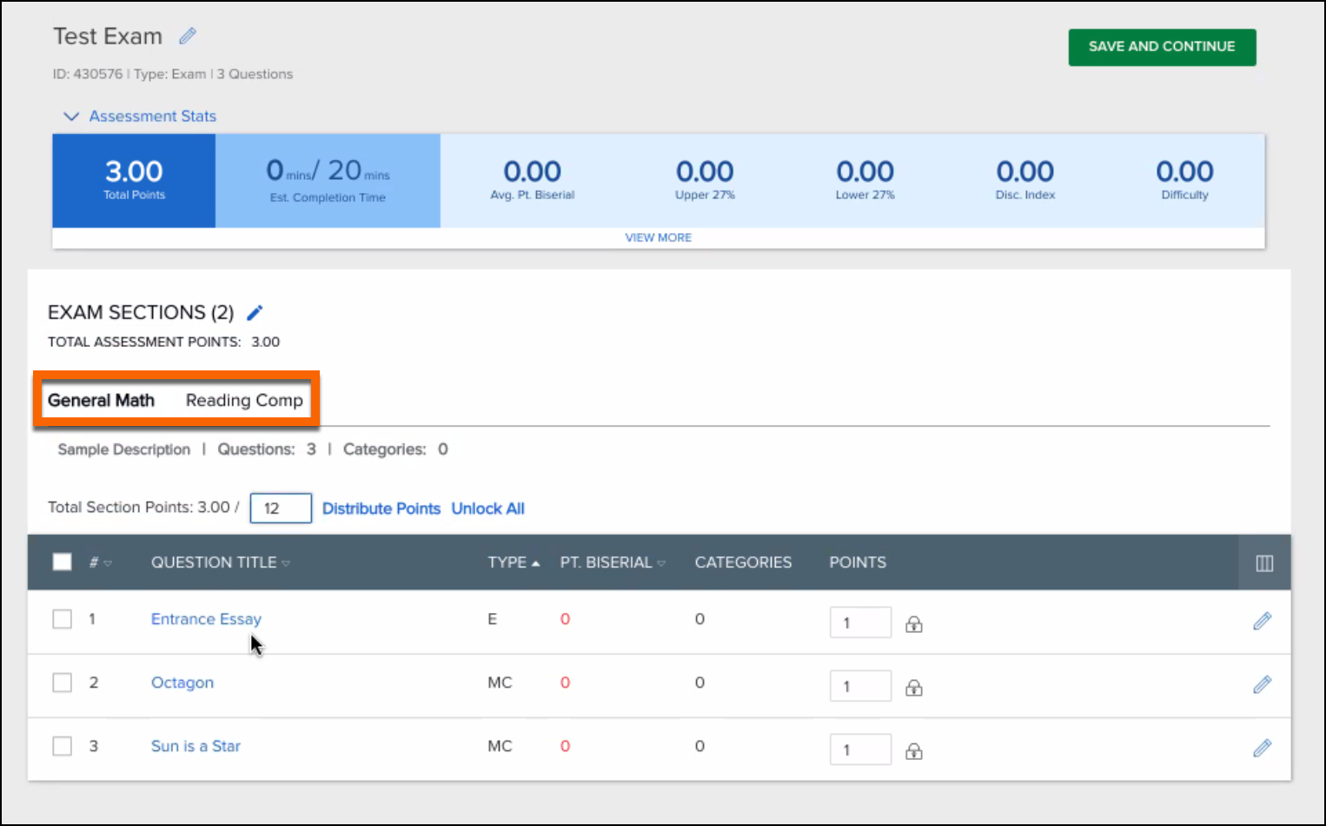1326x826 pixels.
Task: Click the Upper 27% stat value
Action: (x=705, y=171)
